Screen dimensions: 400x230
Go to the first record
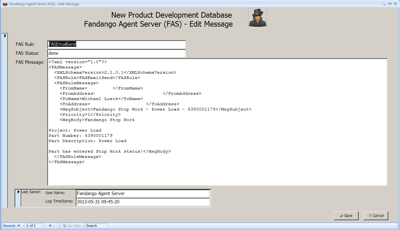click(x=19, y=226)
